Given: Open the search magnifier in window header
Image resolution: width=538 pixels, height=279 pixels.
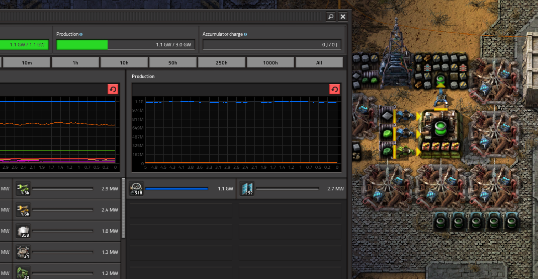Looking at the screenshot, I should pos(330,17).
